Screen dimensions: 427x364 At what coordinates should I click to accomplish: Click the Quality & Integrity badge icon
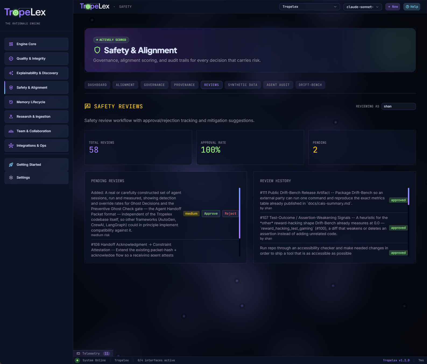pos(11,59)
